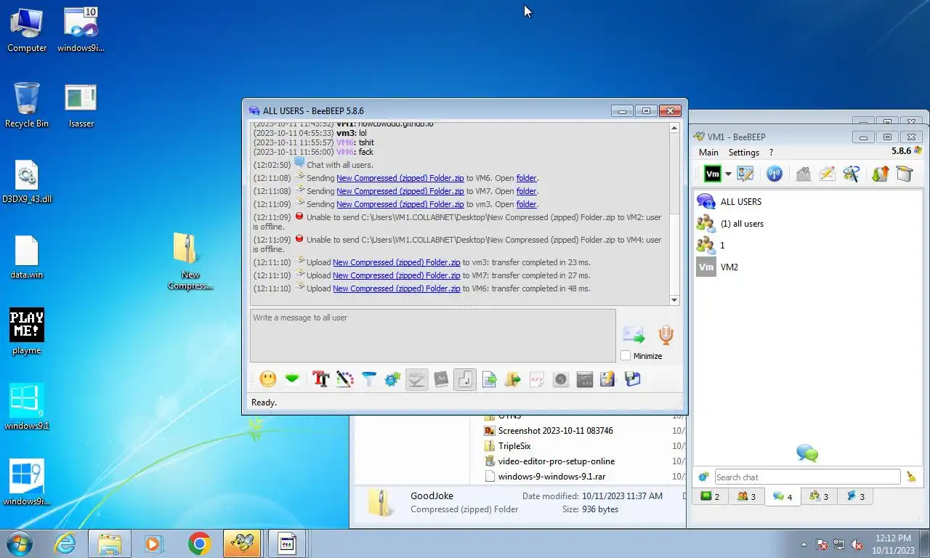Click the create group people icon with wand

[x=852, y=174]
